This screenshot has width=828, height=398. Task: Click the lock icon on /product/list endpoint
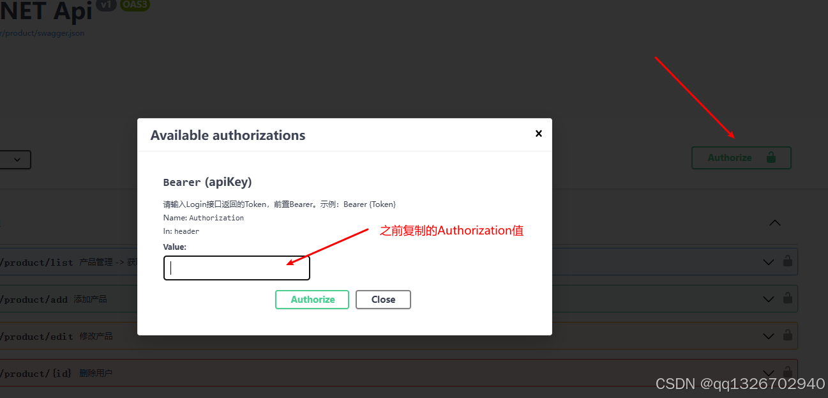tap(788, 261)
